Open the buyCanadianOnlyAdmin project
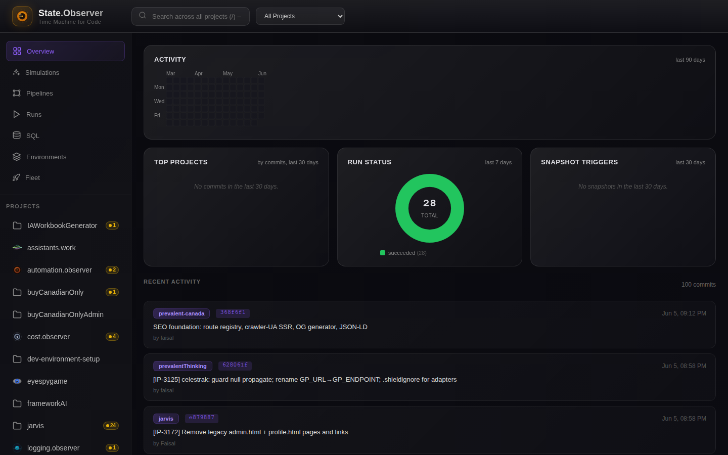 [65, 314]
